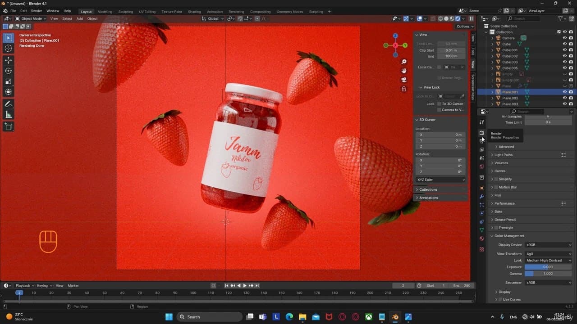577x324 pixels.
Task: Tick the Lock To 3D Cursor checkbox
Action: point(439,104)
